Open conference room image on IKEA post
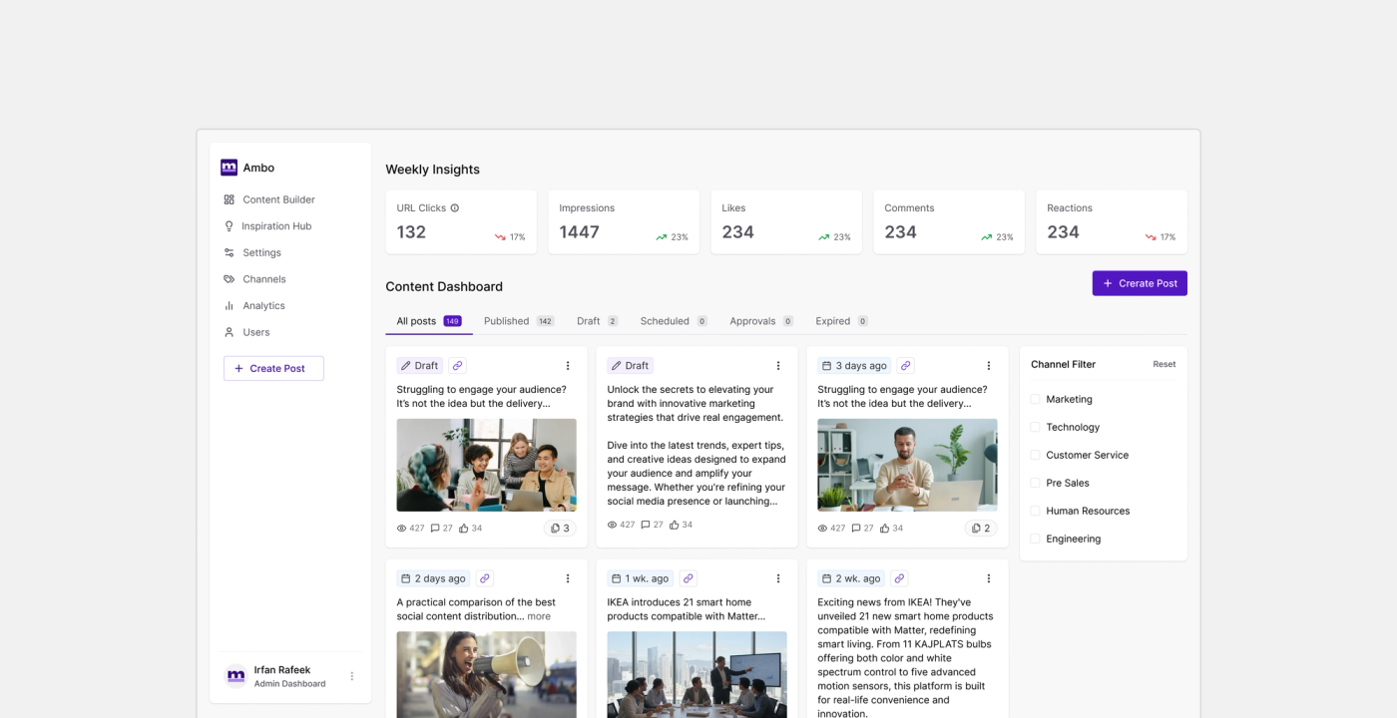The image size is (1397, 718). tap(697, 674)
